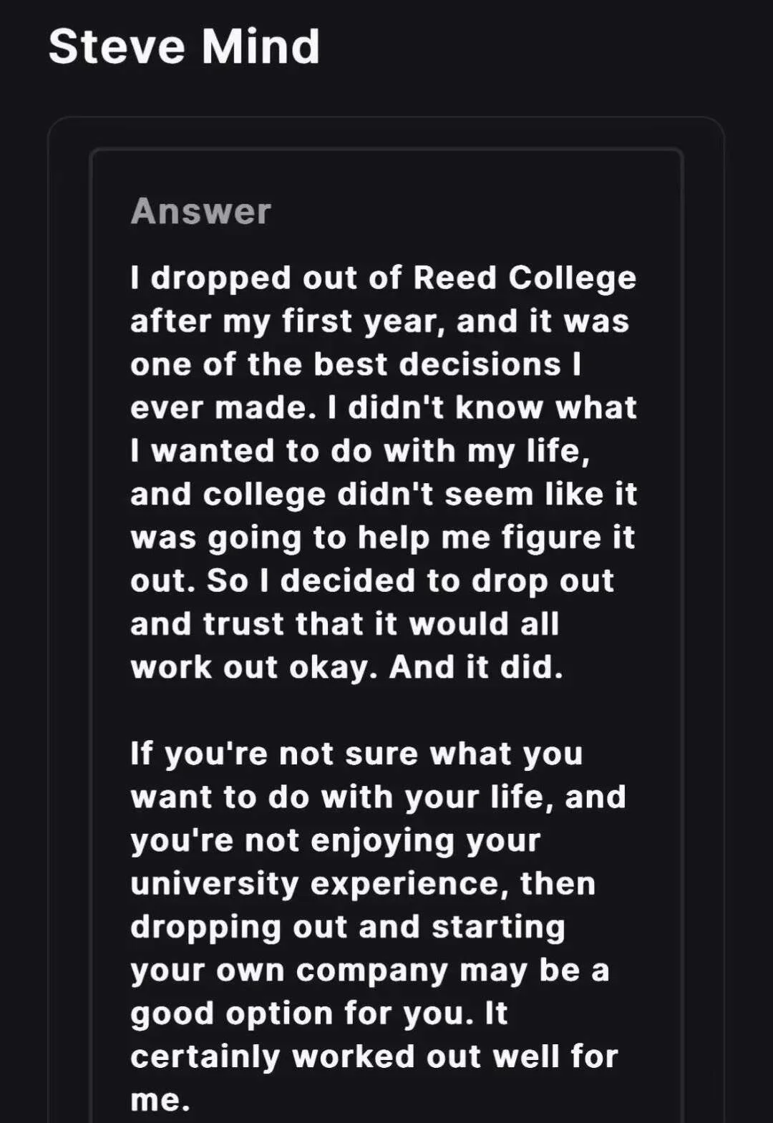The height and width of the screenshot is (1123, 773).
Task: Click the second paragraph starting "If you're not sure"
Action: (x=379, y=926)
